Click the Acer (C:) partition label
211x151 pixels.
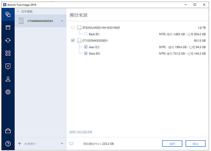coord(94,47)
